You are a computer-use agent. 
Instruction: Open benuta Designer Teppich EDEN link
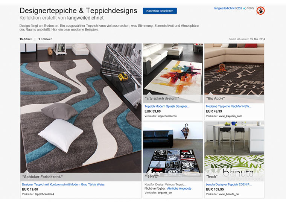[x=229, y=184]
